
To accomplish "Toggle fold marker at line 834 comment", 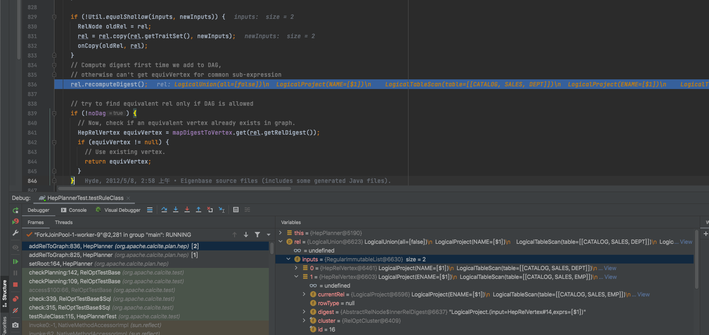I will click(x=54, y=65).
